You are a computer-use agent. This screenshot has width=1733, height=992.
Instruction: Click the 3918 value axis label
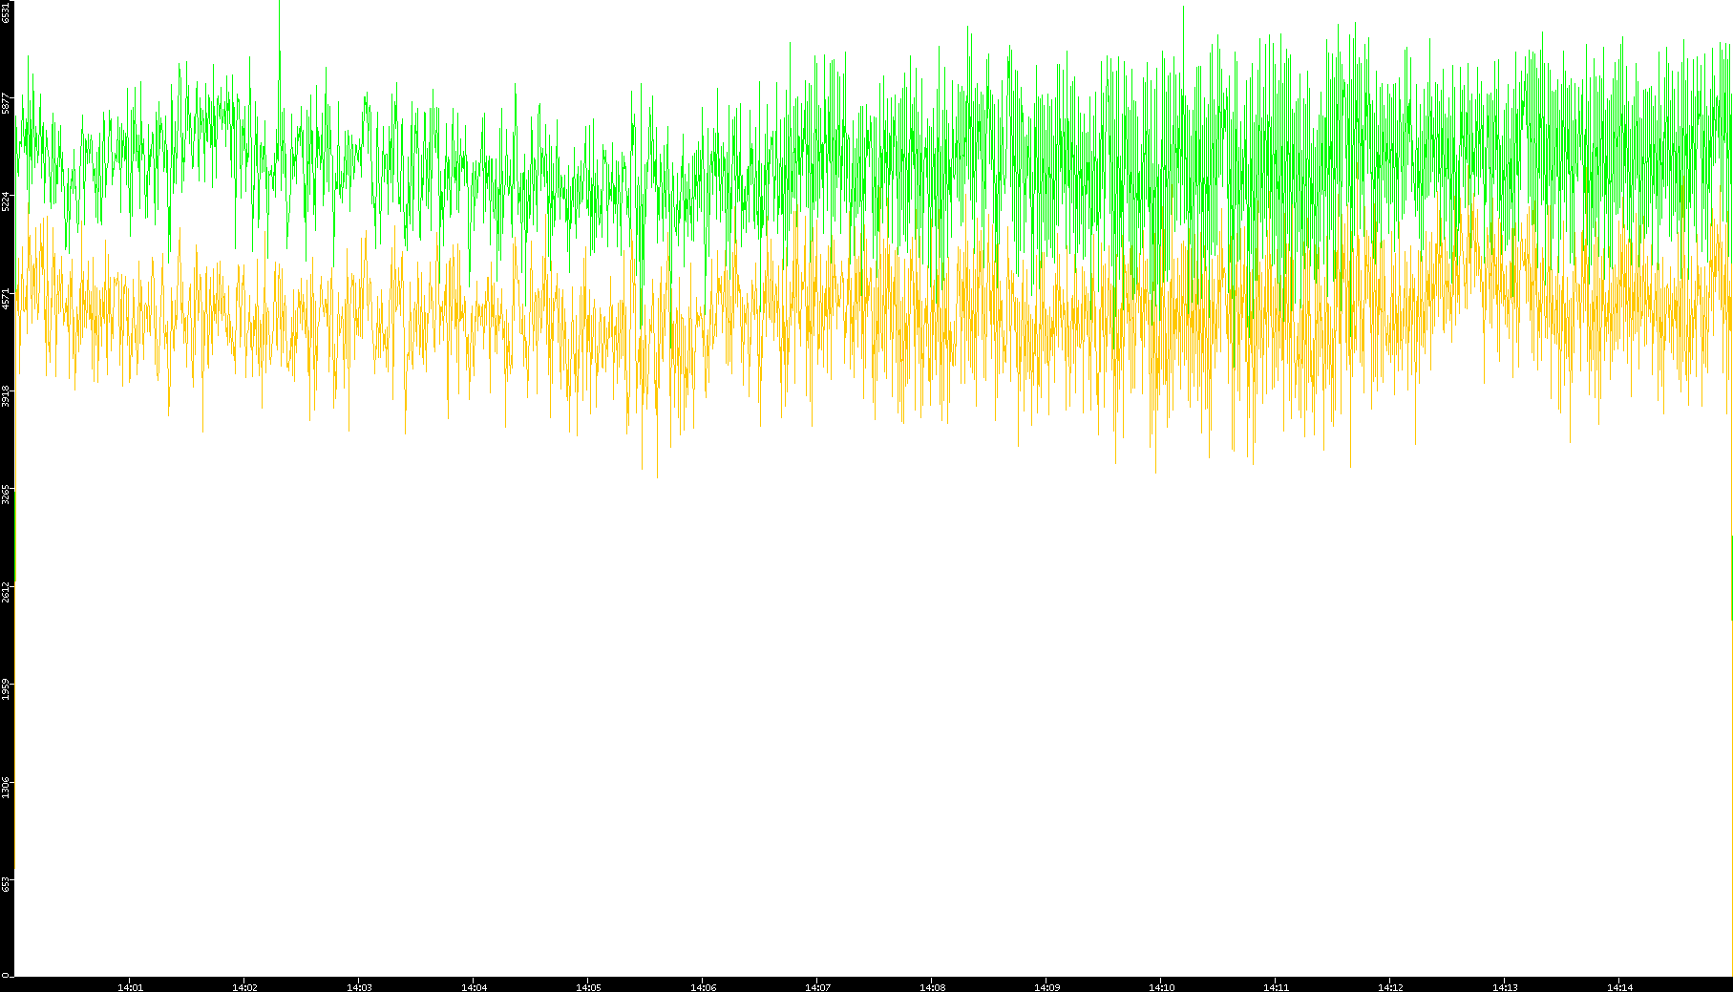click(x=6, y=395)
